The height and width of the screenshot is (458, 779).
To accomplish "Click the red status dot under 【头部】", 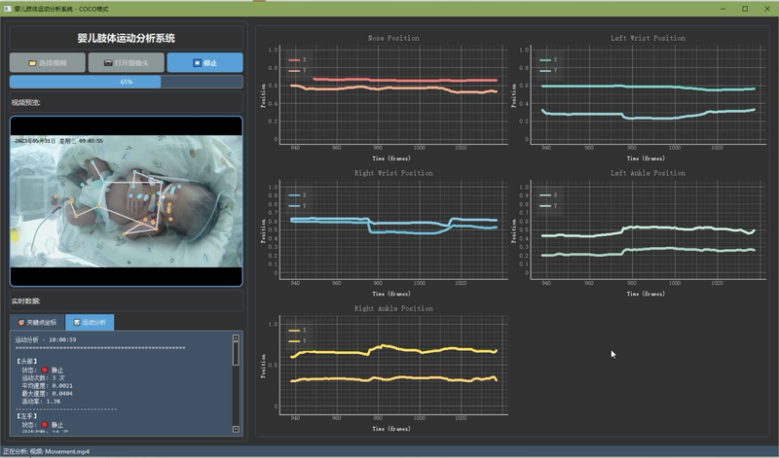I will click(x=45, y=370).
